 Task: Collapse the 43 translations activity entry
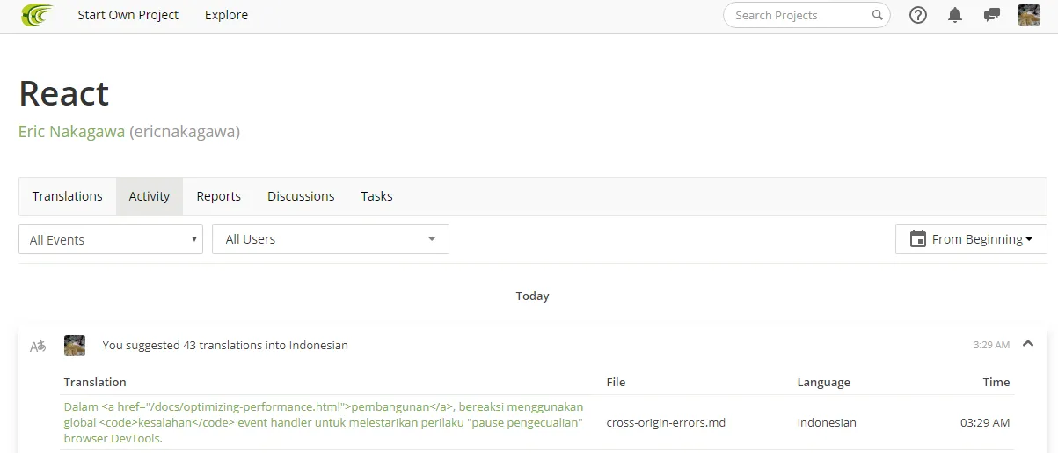[1028, 344]
